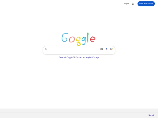
Task: Click the red letter e in logo
Action: [93, 39]
